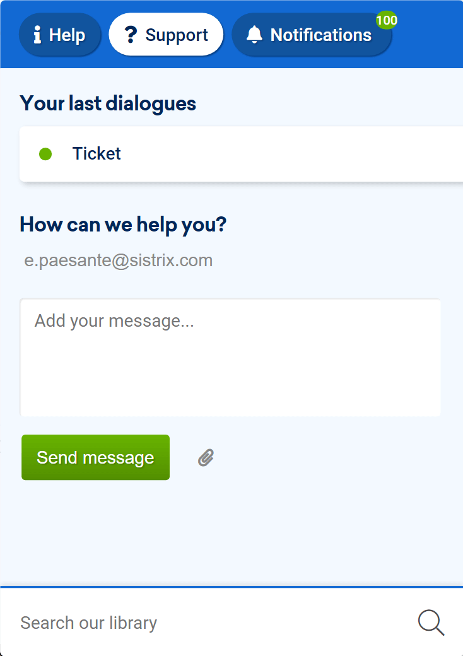The image size is (463, 656).
Task: Click the green status dot beside Ticket
Action: coord(45,154)
